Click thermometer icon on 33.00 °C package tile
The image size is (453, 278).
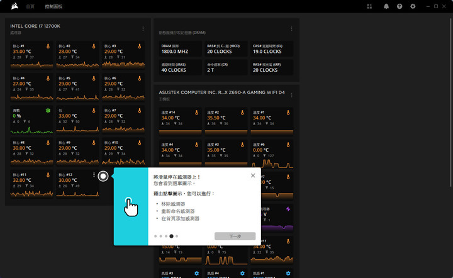point(94,110)
